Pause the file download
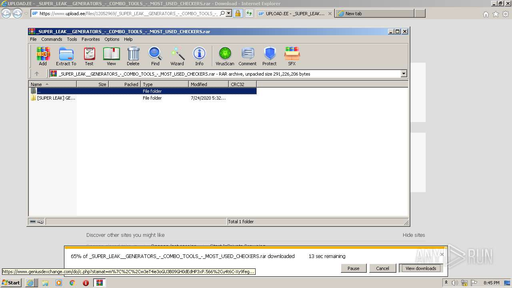 point(354,268)
